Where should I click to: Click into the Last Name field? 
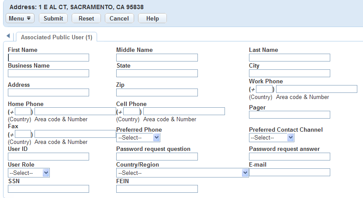pyautogui.click(x=289, y=58)
